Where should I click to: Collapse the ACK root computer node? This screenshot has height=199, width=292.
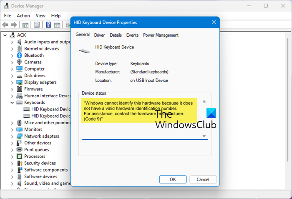(5, 35)
